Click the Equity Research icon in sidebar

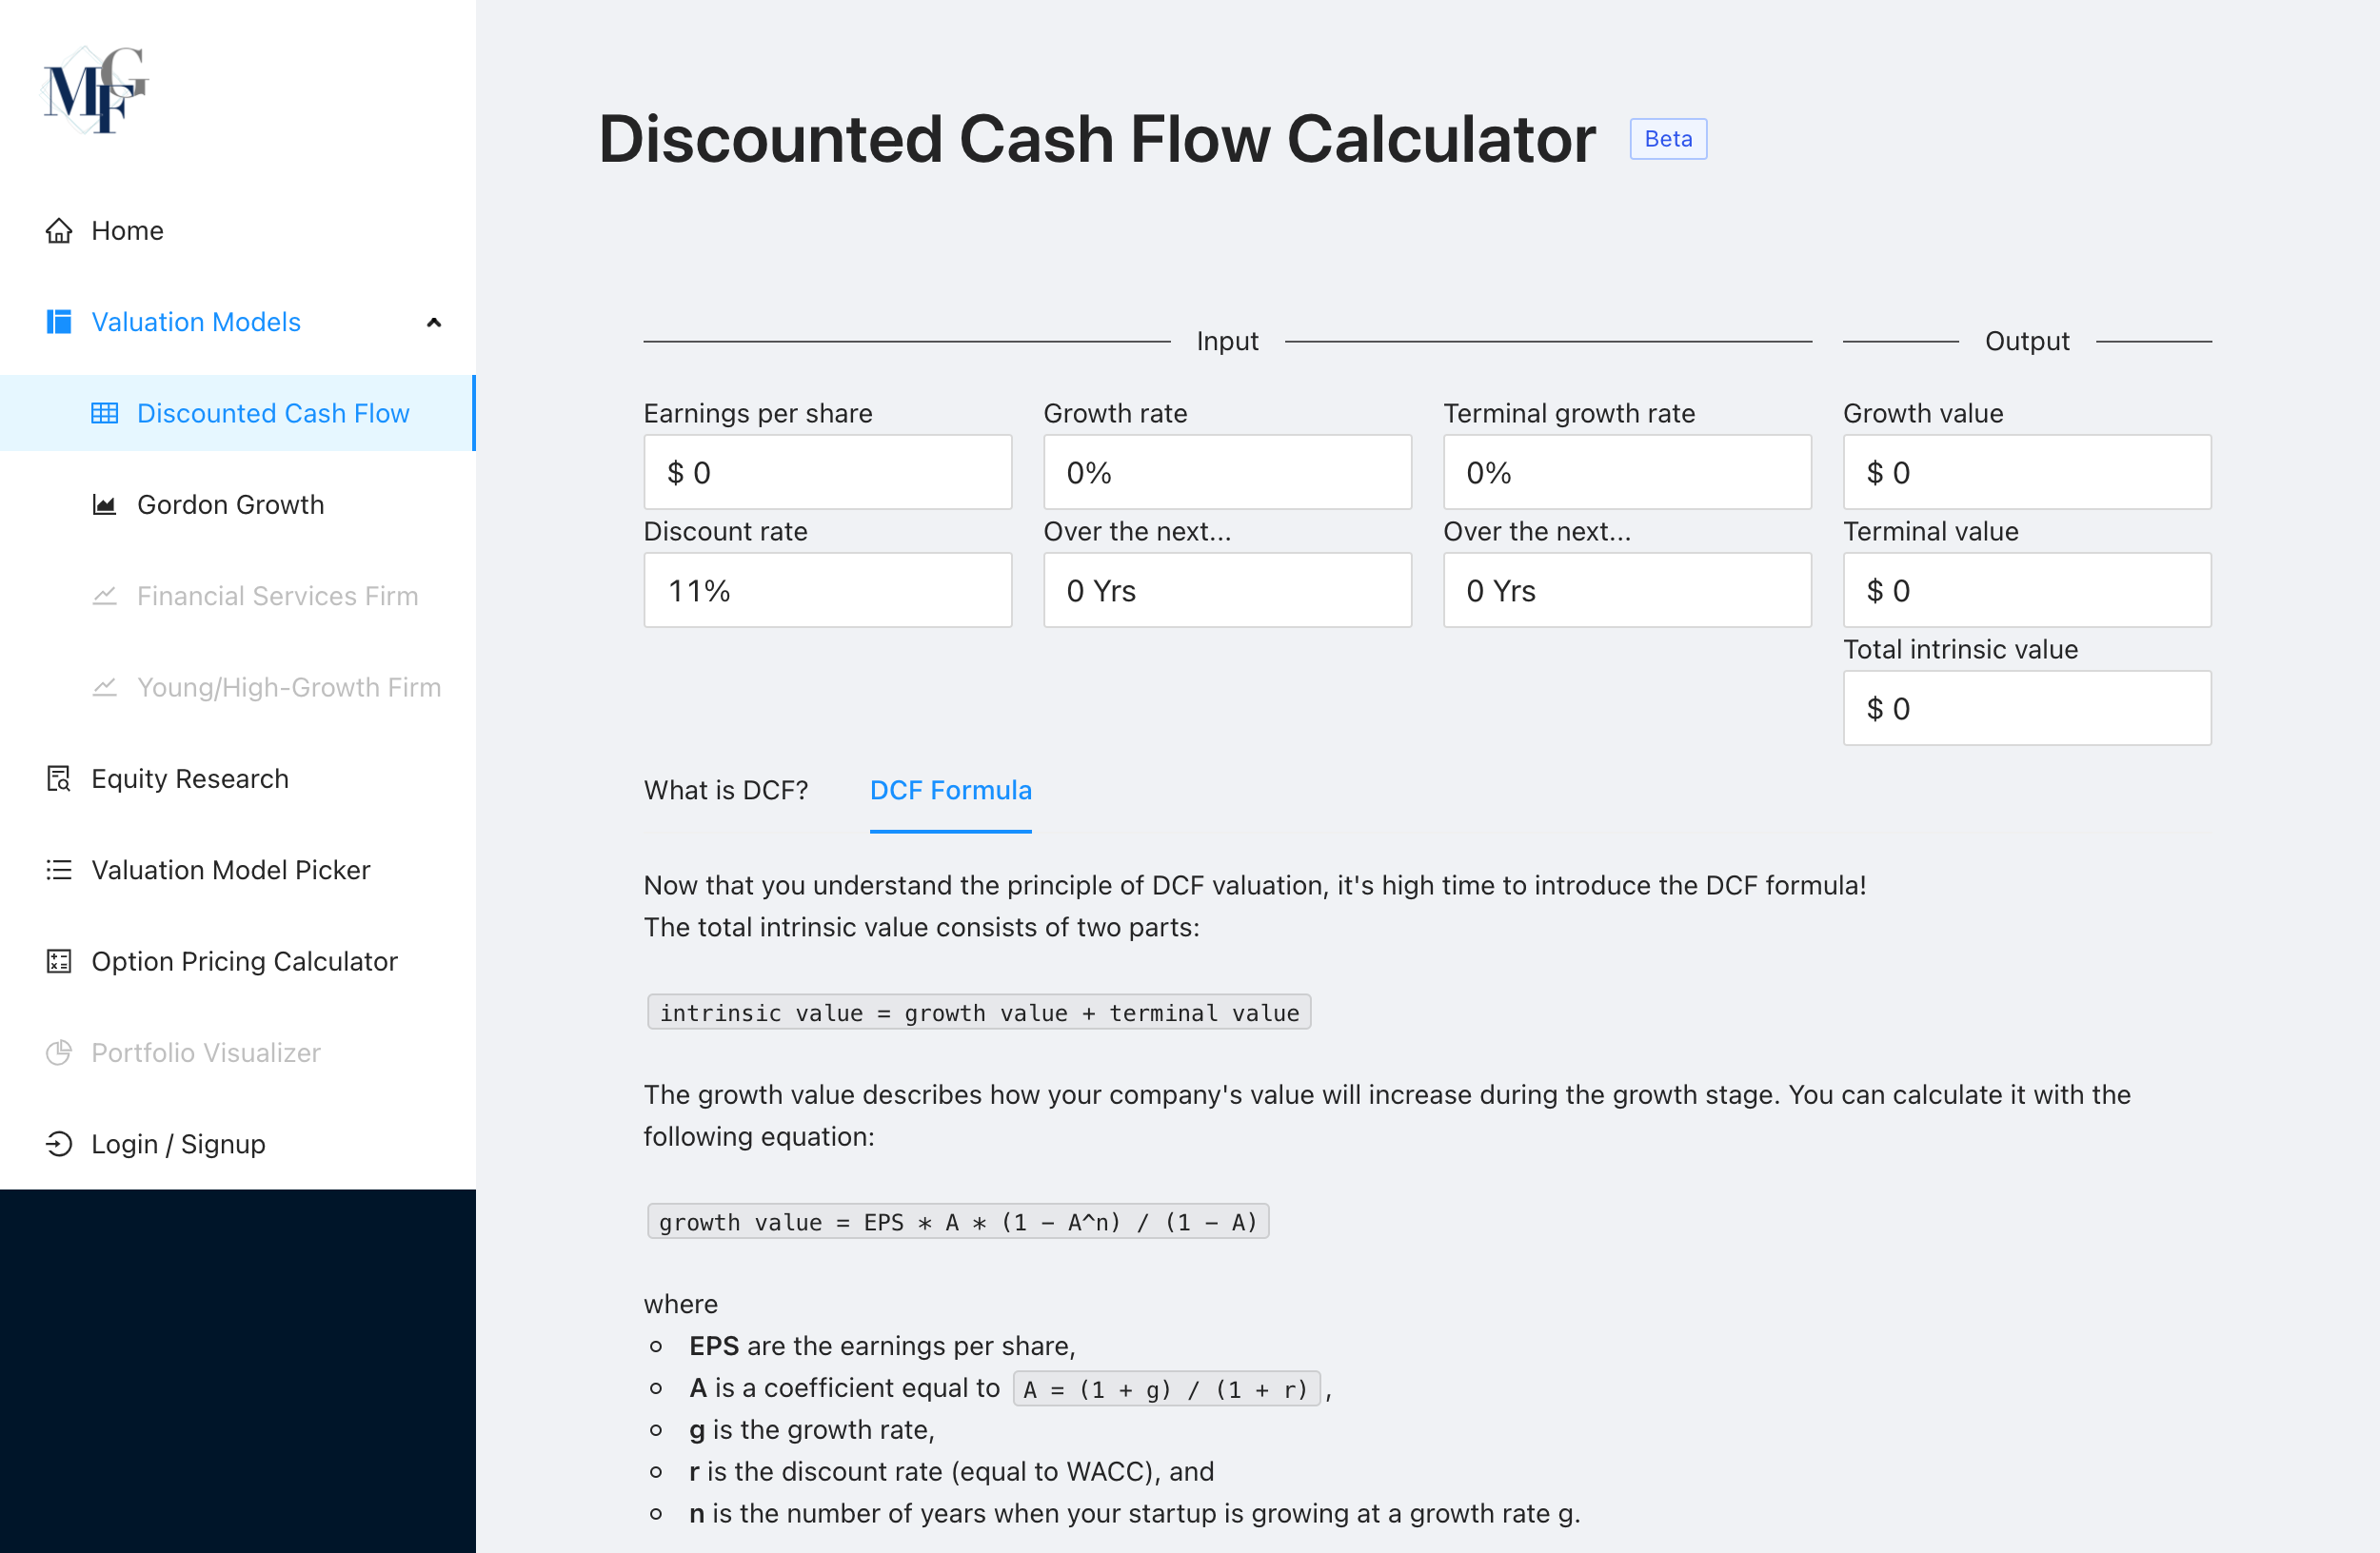coord(55,778)
